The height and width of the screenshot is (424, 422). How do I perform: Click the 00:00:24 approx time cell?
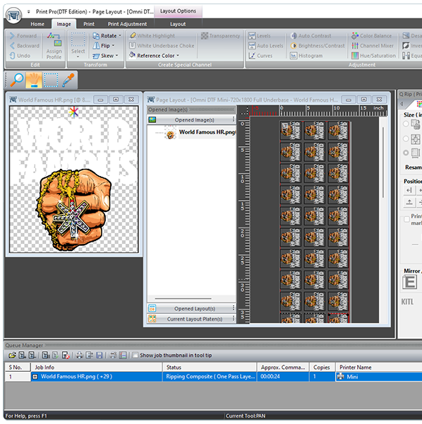283,377
